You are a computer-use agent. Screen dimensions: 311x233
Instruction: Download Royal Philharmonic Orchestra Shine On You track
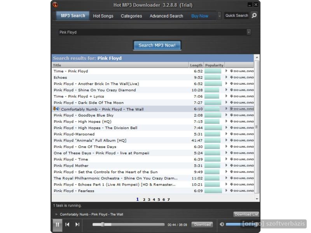click(x=242, y=178)
